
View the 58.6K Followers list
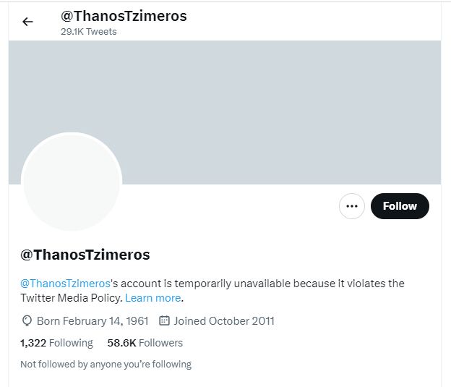(x=145, y=343)
